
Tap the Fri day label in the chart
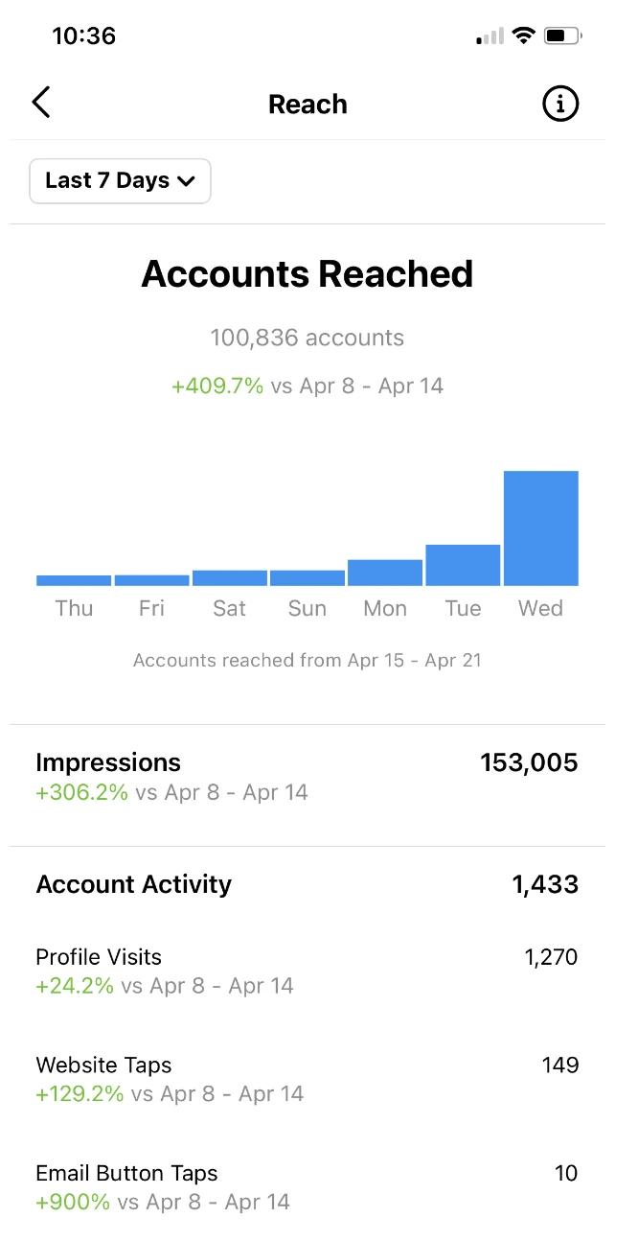click(151, 608)
